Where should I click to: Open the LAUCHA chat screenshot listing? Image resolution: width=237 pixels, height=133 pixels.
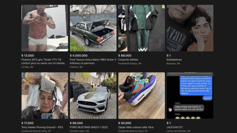coord(190,96)
